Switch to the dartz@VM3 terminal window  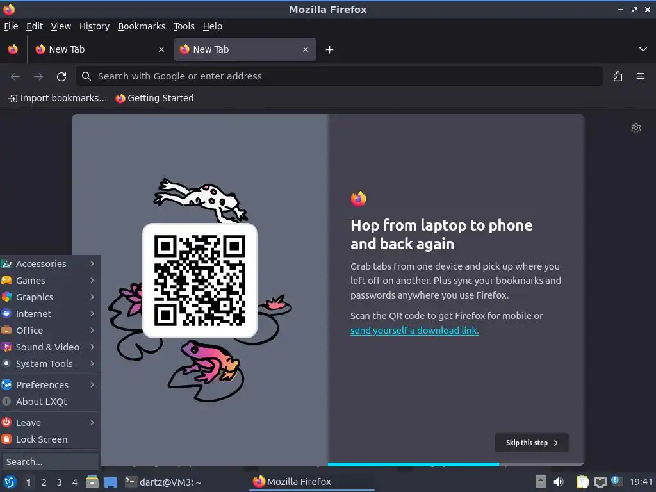(163, 482)
